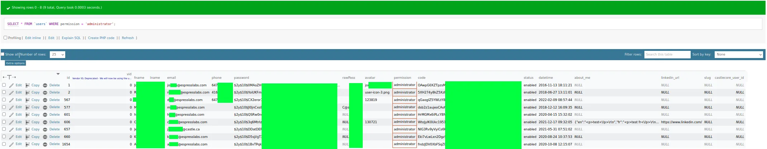This screenshot has height=149, width=767.
Task: Click the delete minus icon for row id 1
Action: [x=45, y=85]
